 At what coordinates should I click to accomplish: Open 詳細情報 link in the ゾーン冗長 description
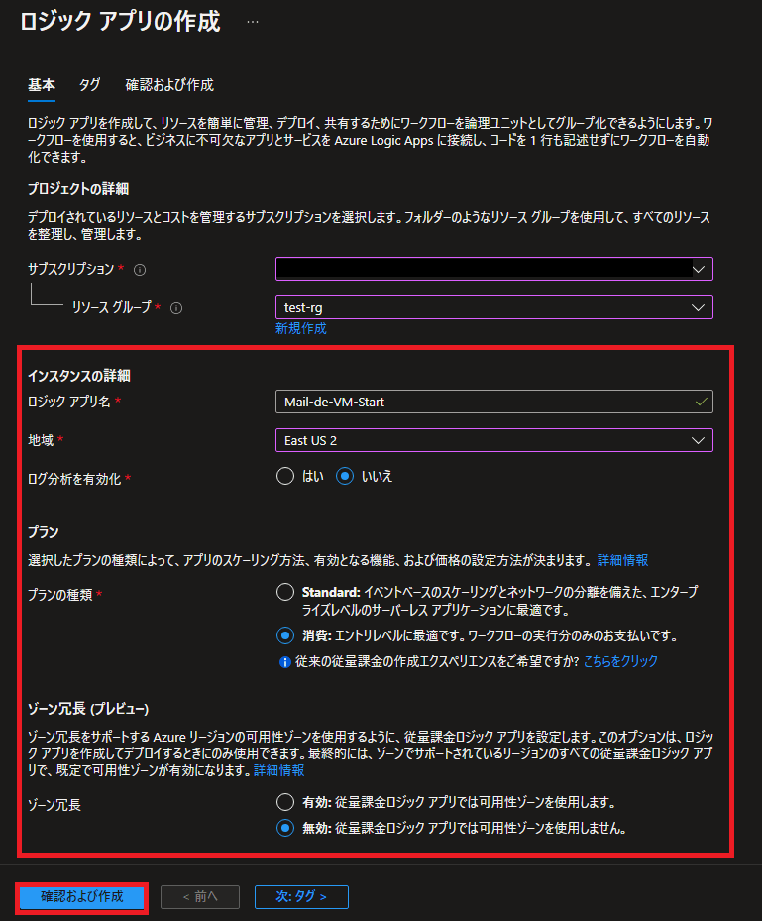pos(278,770)
